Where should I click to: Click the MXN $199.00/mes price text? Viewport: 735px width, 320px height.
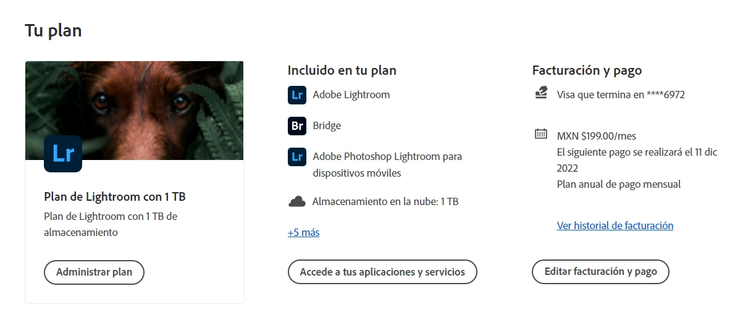(596, 137)
